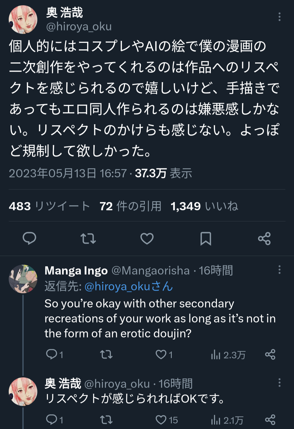Open more options on 奥 浩哉's bottom reply
294x429 pixels.
coord(279,383)
